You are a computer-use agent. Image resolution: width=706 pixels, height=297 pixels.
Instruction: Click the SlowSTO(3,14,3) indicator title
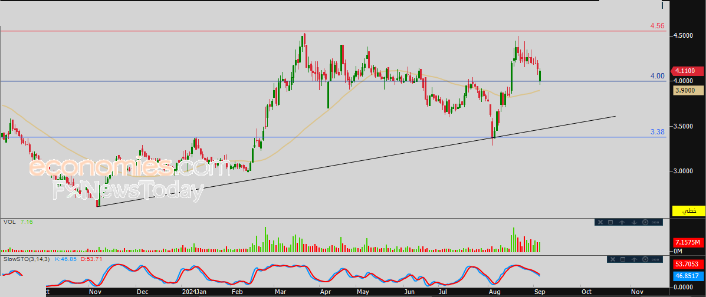pos(27,259)
